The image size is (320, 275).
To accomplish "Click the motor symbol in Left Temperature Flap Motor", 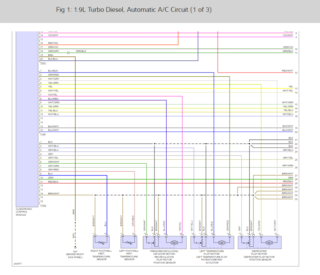I will [x=222, y=243].
